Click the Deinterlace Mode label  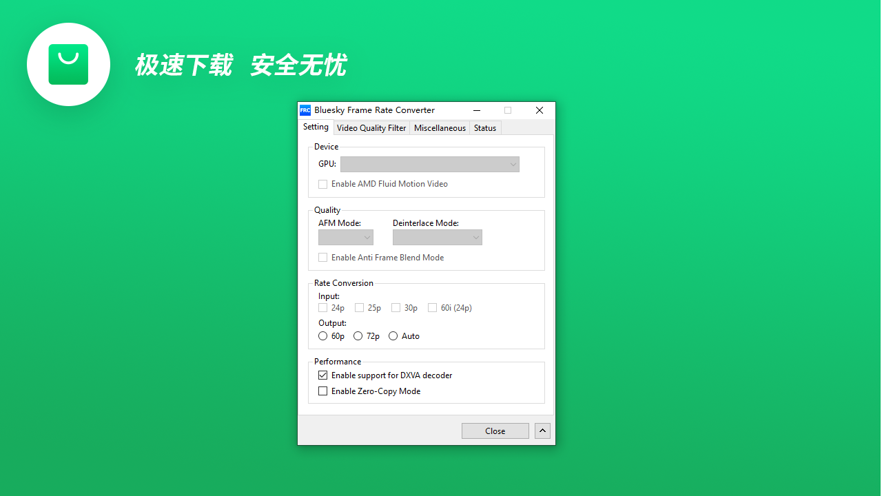click(x=426, y=223)
